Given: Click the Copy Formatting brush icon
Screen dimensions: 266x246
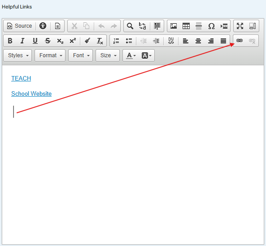Looking at the screenshot, I should pos(87,41).
